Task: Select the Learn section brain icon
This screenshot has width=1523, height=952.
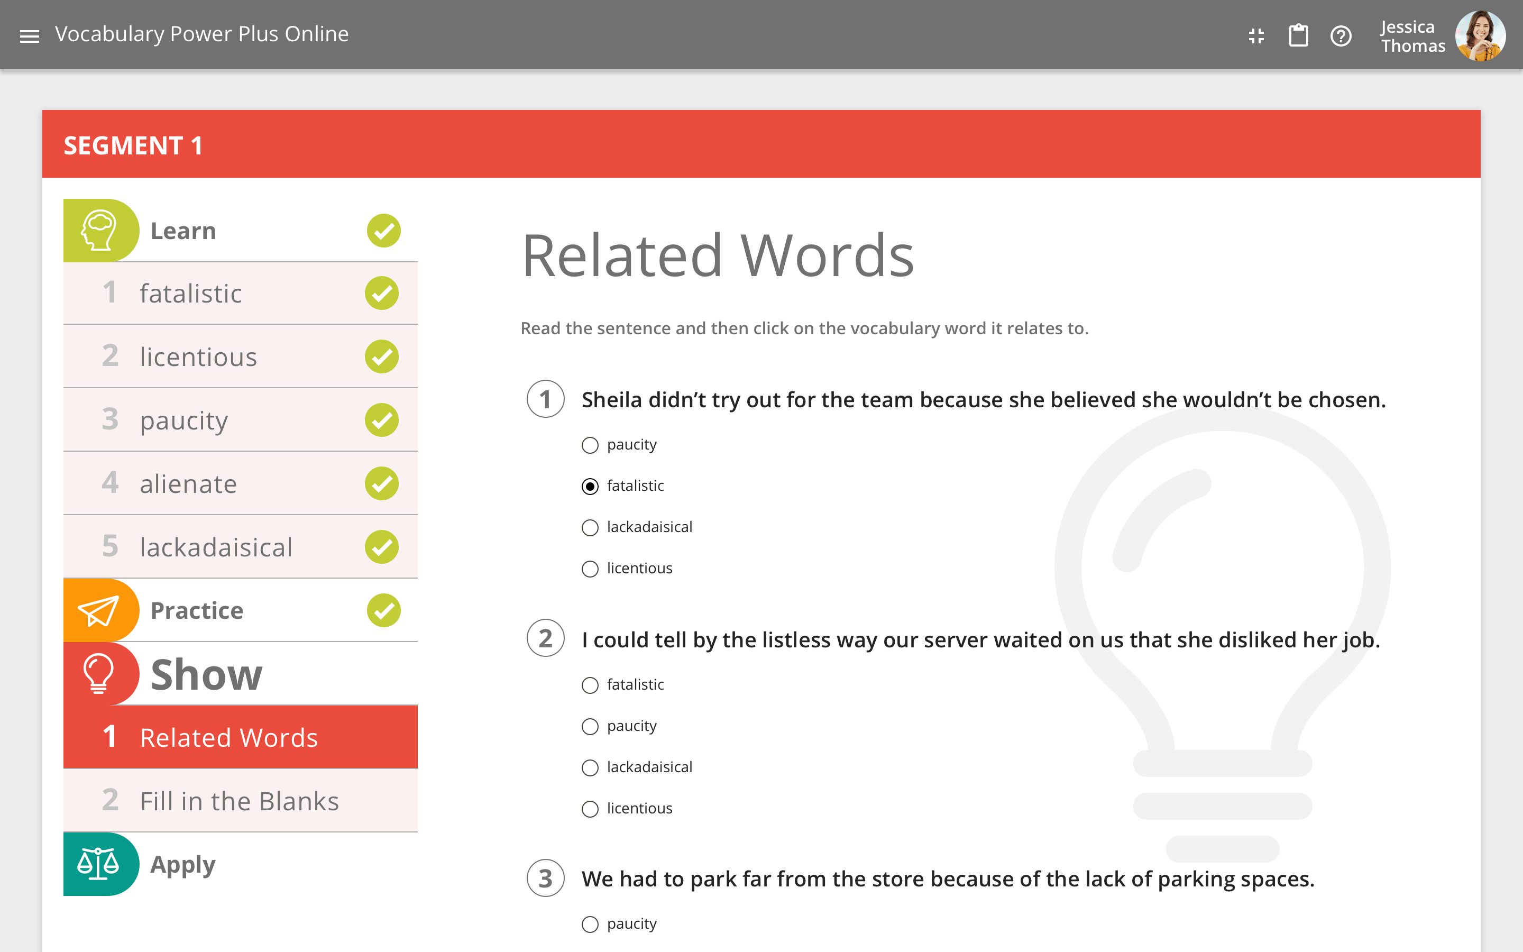Action: (99, 231)
